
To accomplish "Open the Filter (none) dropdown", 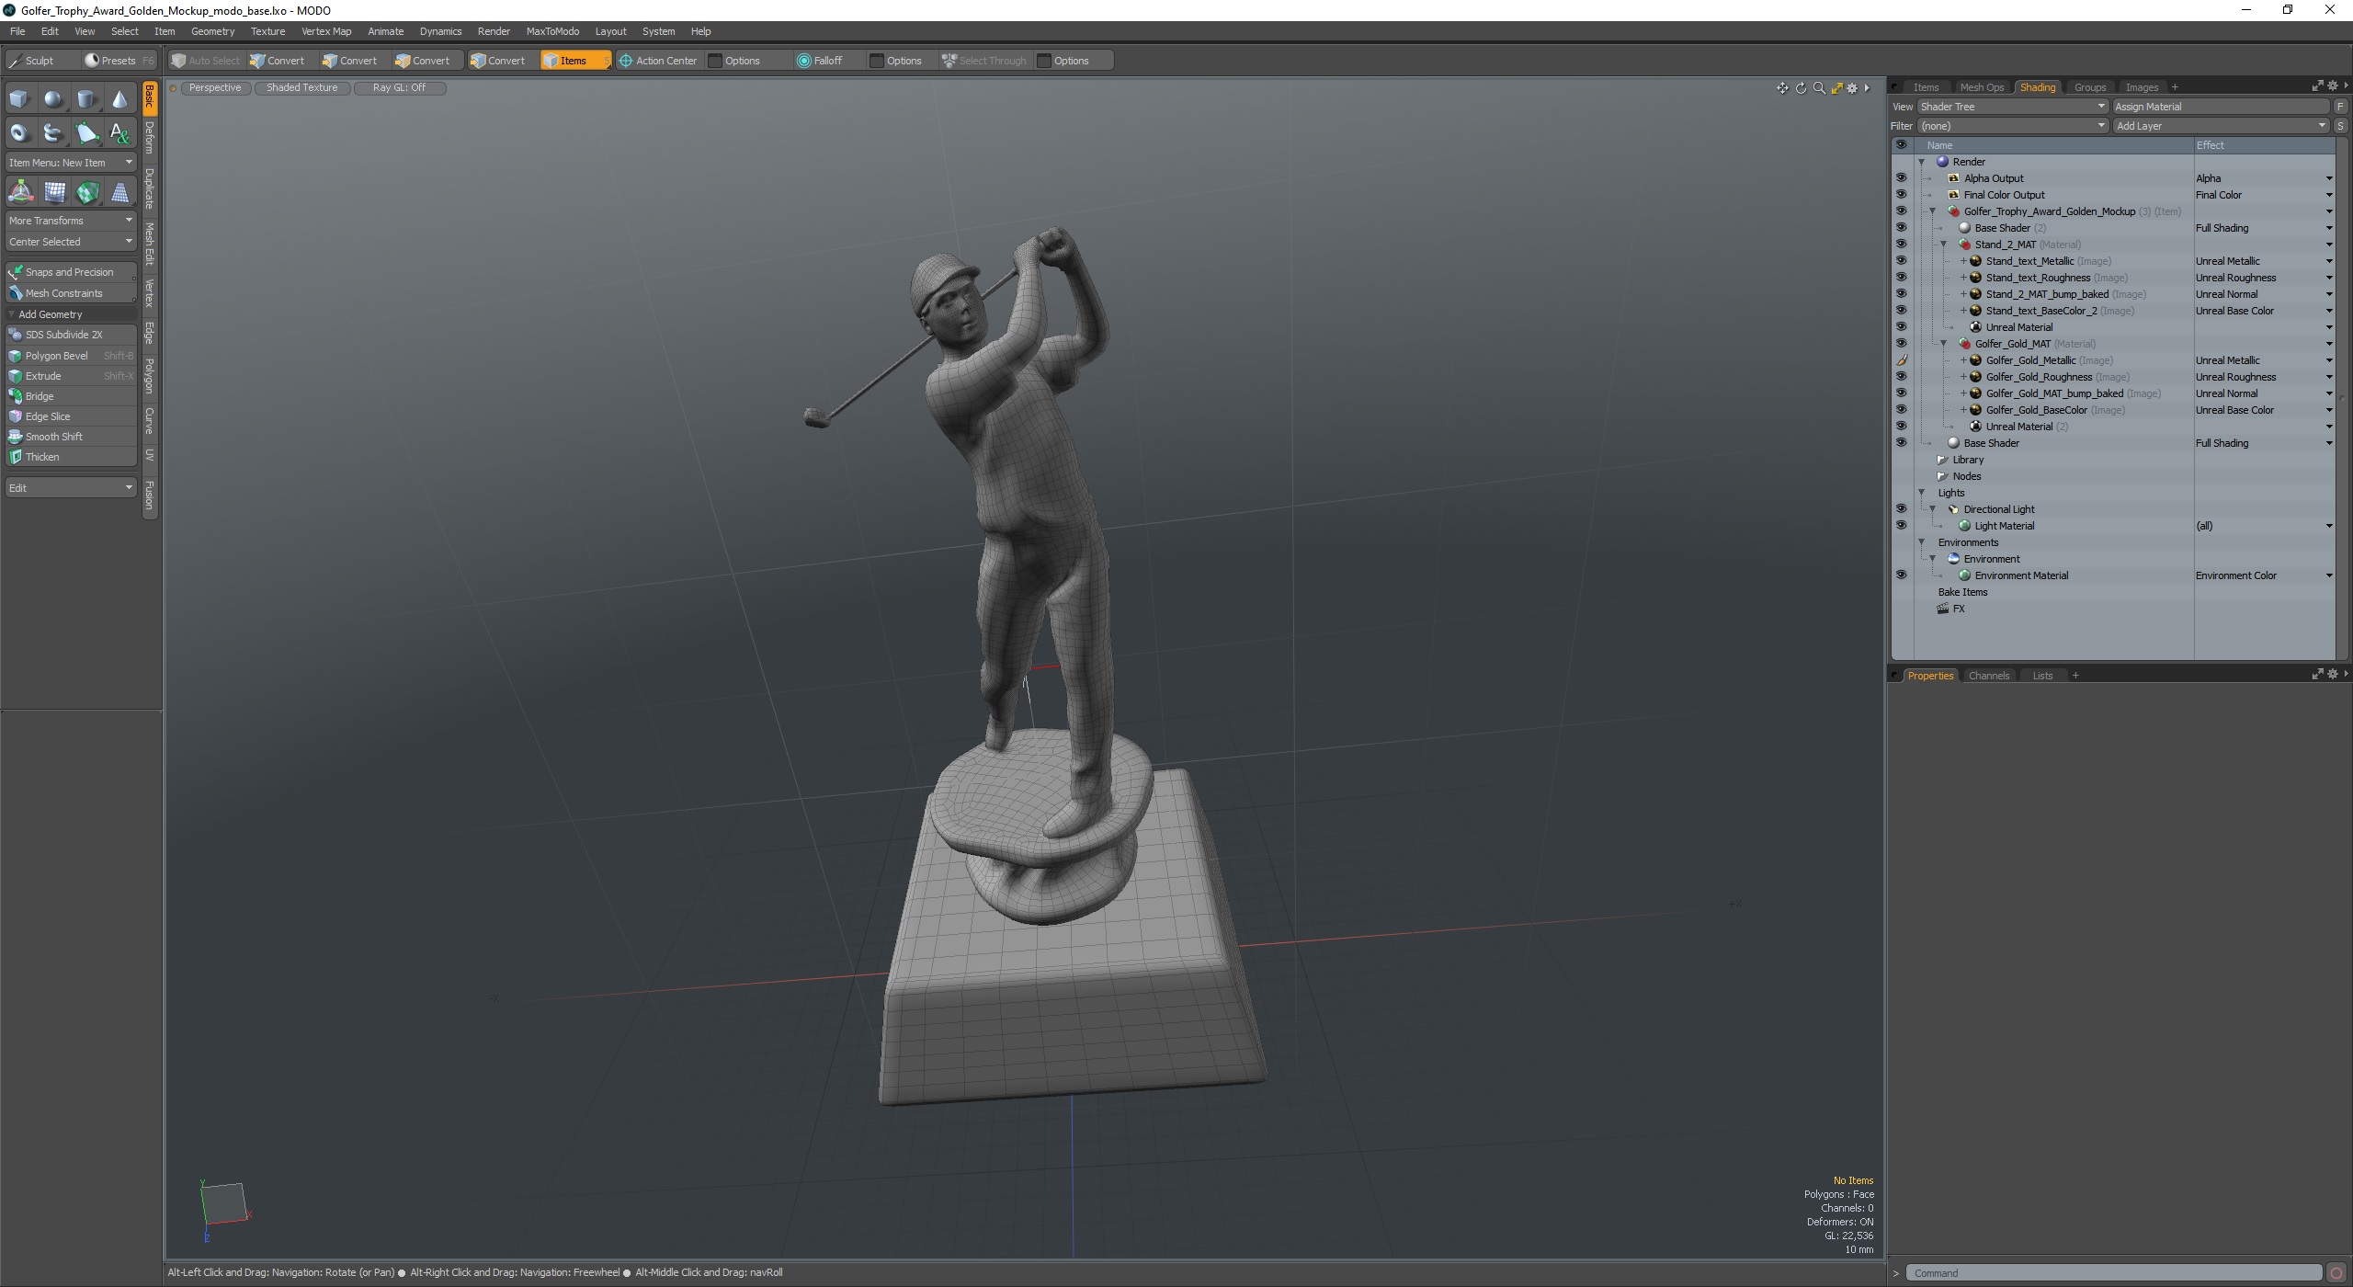I will (x=2013, y=126).
